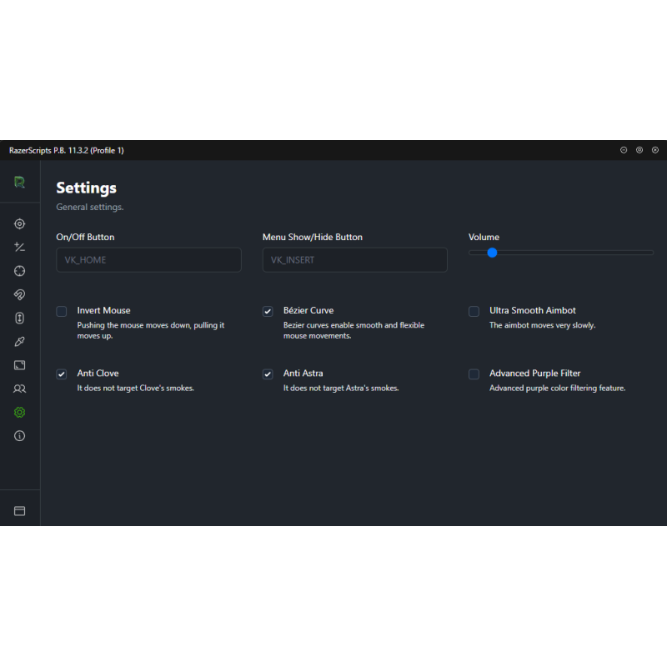Enable the Invert Mouse checkbox
667x667 pixels.
click(x=62, y=311)
